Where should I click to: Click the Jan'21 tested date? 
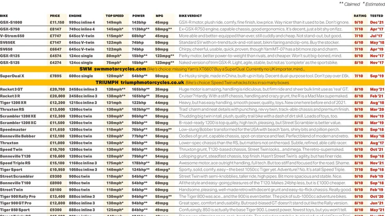(377, 203)
